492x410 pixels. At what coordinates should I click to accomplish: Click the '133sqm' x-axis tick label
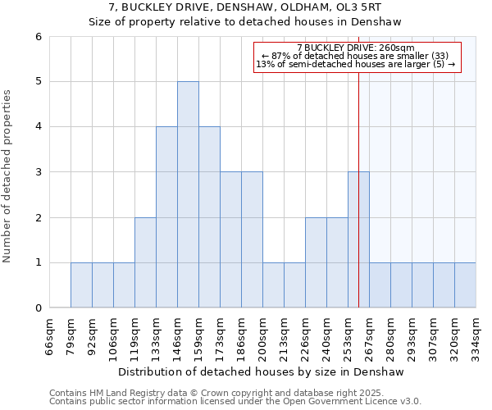tap(156, 339)
